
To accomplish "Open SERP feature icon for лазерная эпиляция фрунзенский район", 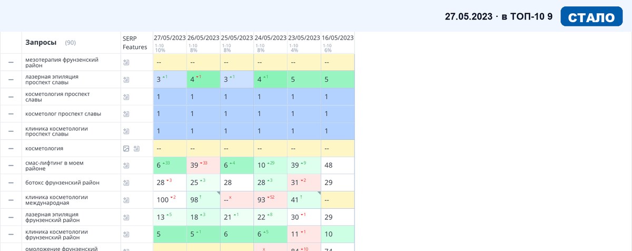I will pyautogui.click(x=126, y=217).
